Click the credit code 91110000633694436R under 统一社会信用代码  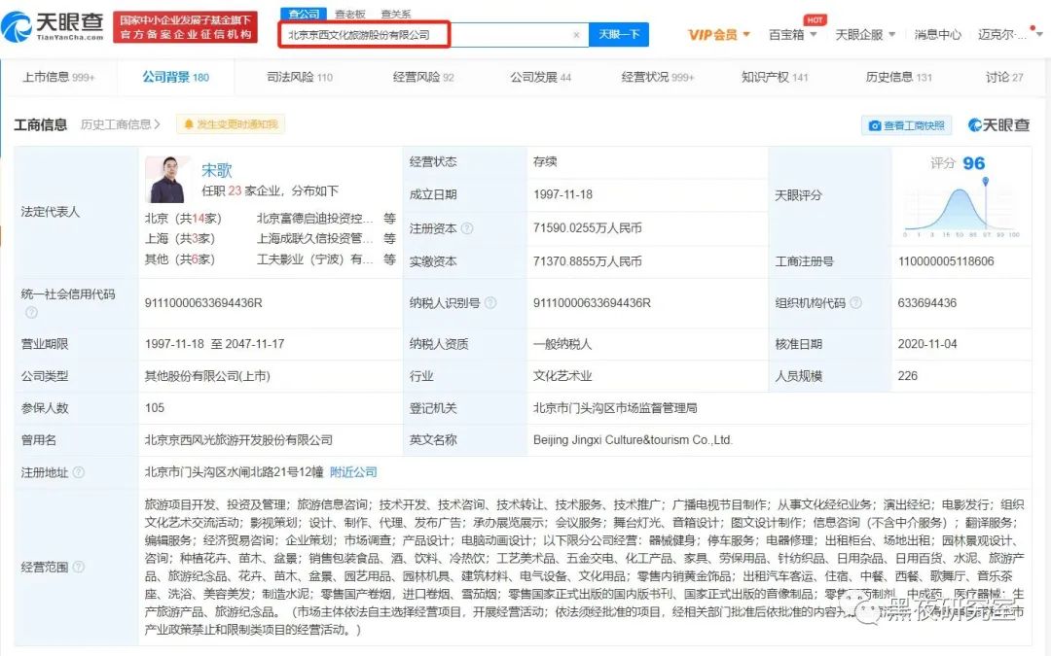203,303
